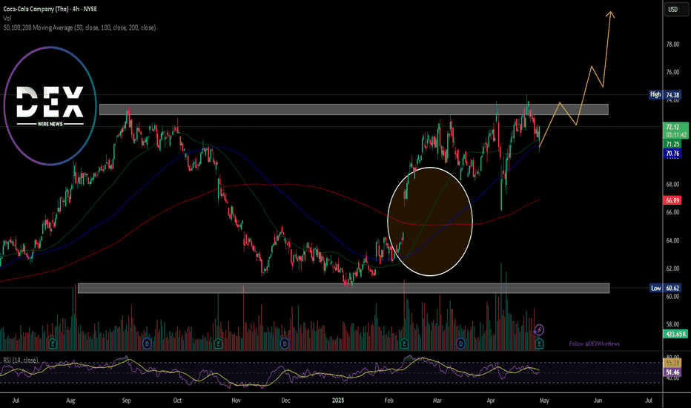Click the Oct label on time axis
Viewport: 691px width, 408px height.
click(x=177, y=401)
